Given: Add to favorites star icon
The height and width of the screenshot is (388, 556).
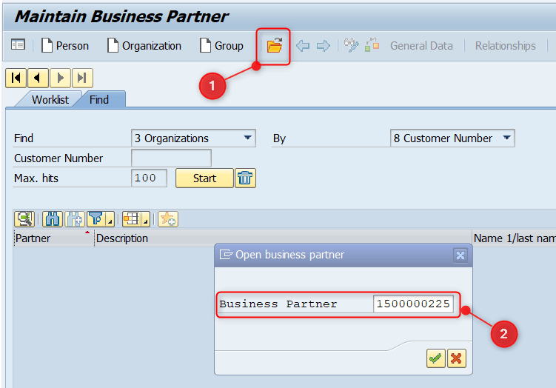Looking at the screenshot, I should (x=168, y=219).
